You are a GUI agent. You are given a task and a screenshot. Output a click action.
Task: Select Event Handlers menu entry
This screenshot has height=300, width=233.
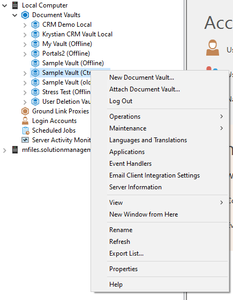[160, 164]
